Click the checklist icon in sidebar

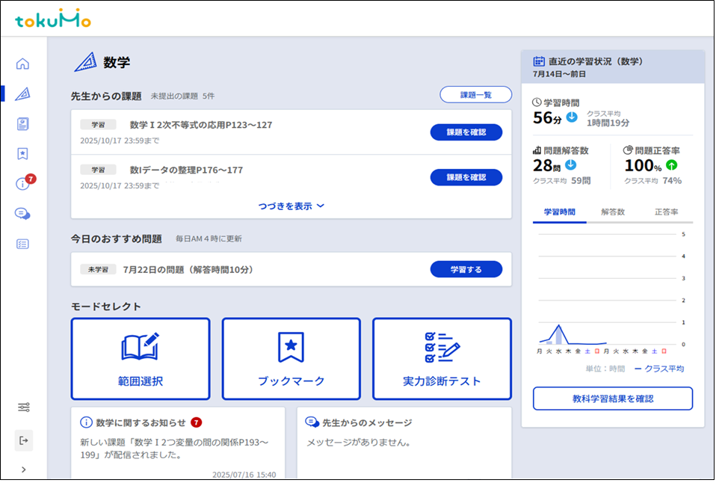coord(23,243)
